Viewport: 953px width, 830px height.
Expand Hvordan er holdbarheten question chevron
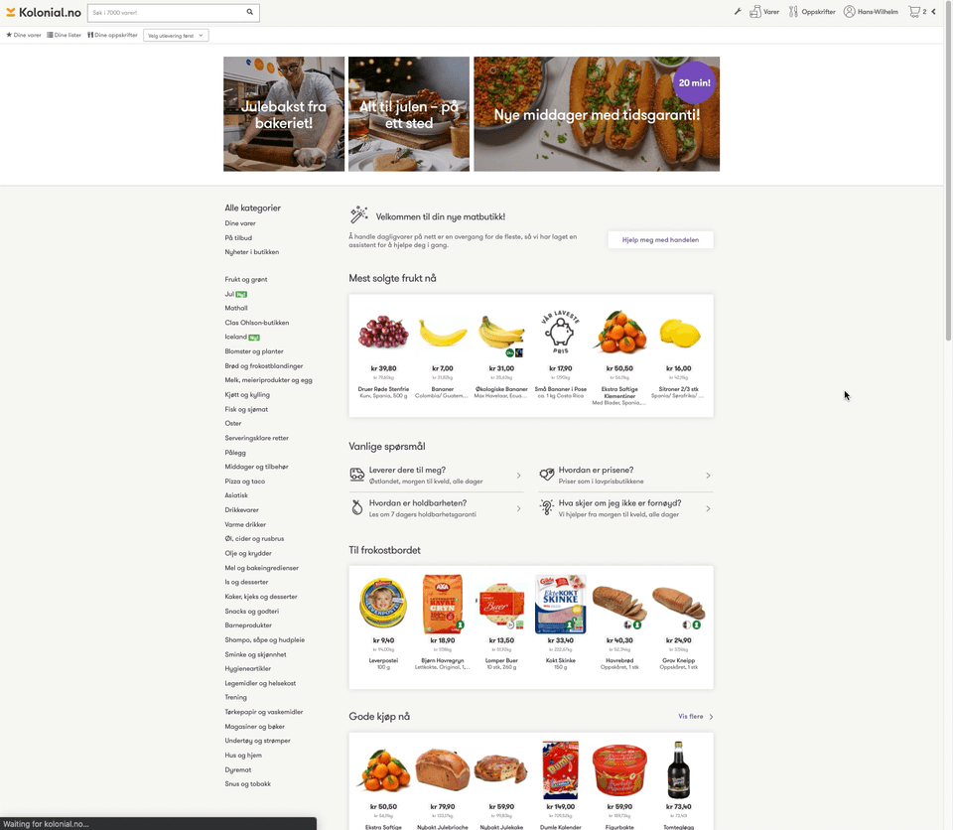pyautogui.click(x=518, y=508)
